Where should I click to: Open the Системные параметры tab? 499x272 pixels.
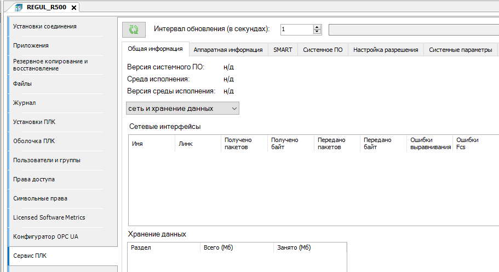(460, 50)
